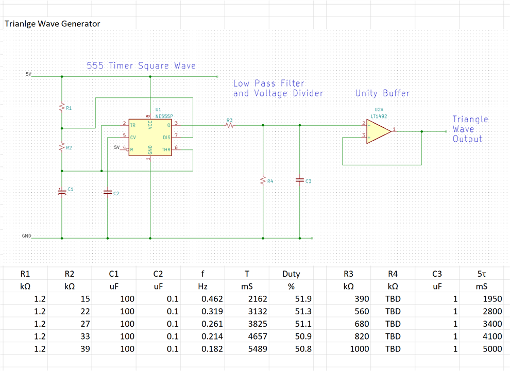Select the R3 column header cell
The height and width of the screenshot is (371, 510).
[348, 274]
